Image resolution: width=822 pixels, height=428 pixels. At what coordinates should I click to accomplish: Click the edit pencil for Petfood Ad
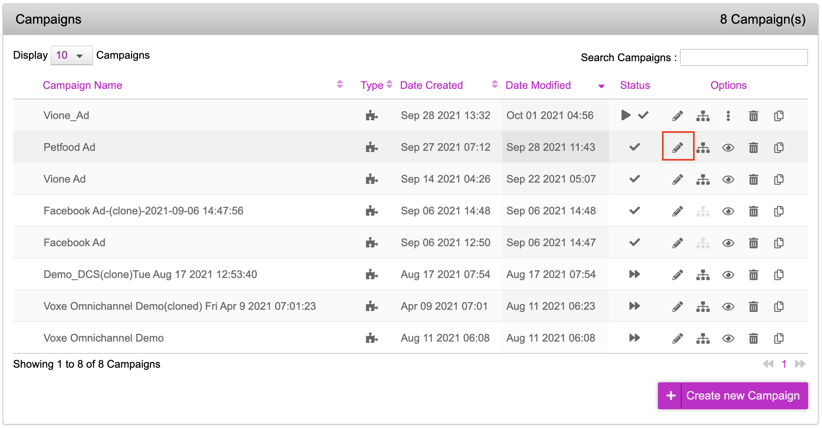[x=678, y=147]
